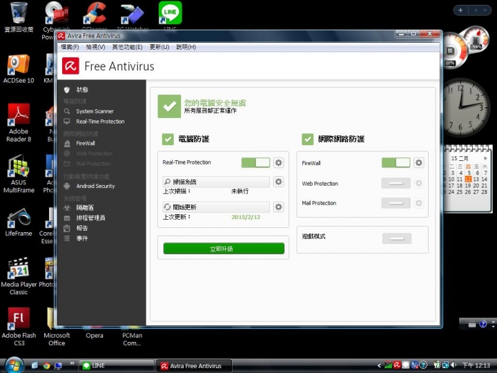497x373 pixels.
Task: Click the Windows Start orb
Action: [x=14, y=365]
